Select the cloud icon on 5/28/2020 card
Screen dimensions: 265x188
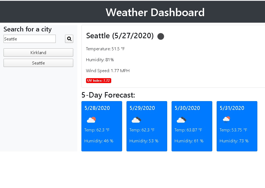click(91, 119)
